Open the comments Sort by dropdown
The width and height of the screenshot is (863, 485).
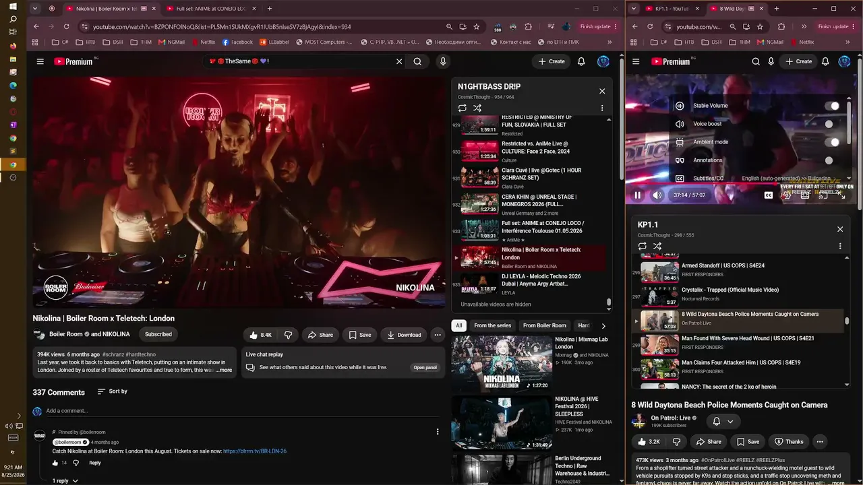tap(112, 391)
